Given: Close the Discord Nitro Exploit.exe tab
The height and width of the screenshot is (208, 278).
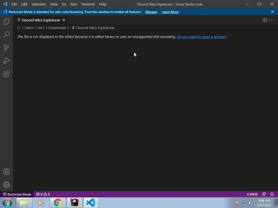Looking at the screenshot, I should (64, 20).
